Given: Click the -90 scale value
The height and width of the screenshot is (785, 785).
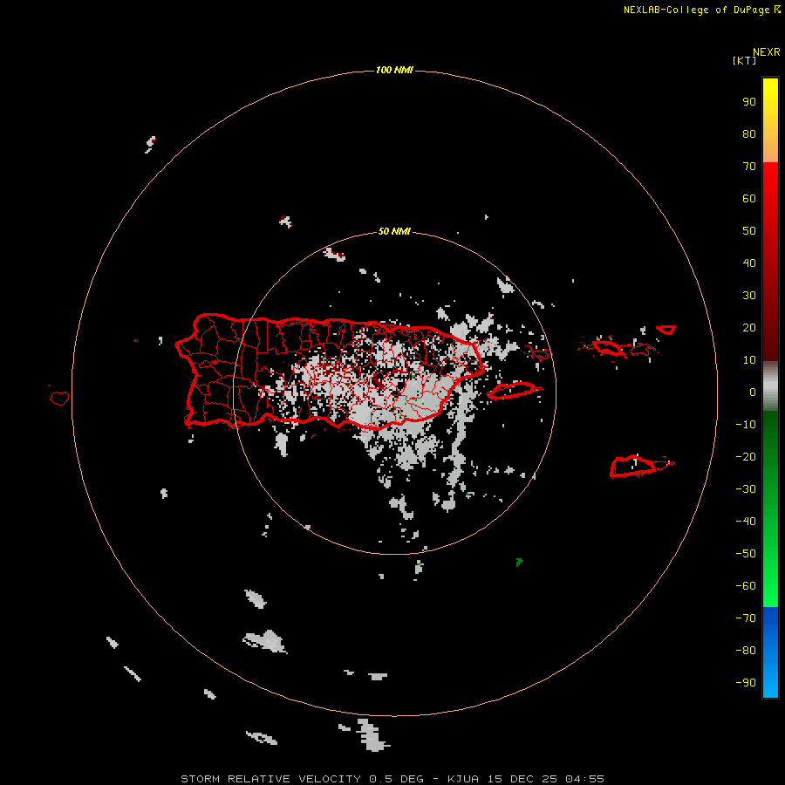Looking at the screenshot, I should (x=746, y=683).
